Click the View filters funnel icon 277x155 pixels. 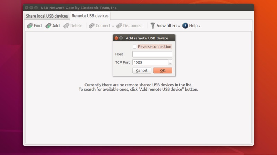153,25
